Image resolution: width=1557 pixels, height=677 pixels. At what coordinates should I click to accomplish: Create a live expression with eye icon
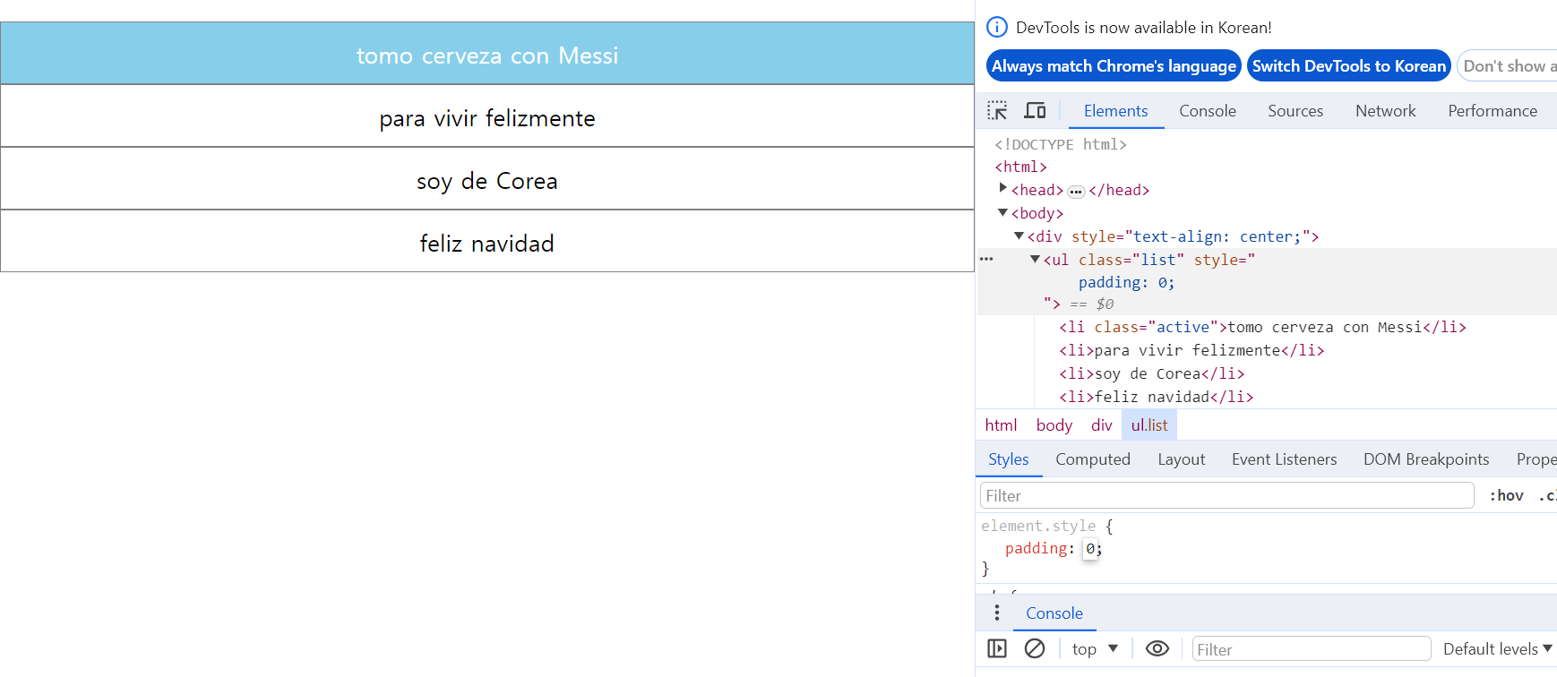click(x=1157, y=648)
